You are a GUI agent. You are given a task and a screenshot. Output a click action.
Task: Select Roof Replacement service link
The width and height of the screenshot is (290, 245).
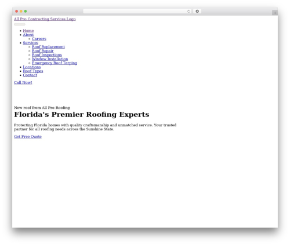pyautogui.click(x=48, y=47)
